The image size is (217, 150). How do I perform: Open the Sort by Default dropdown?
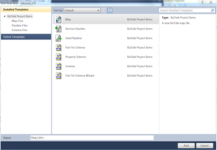(x=82, y=10)
